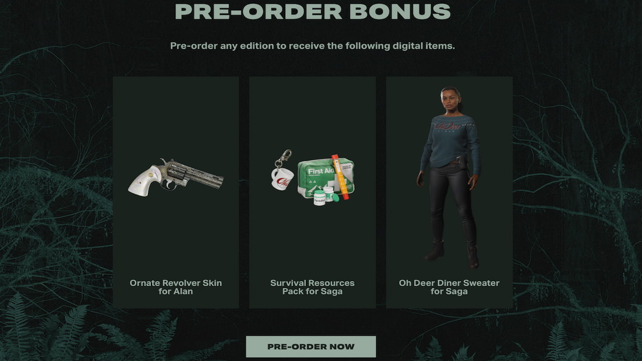Viewport: 642px width, 361px height.
Task: Open the Ornate Revolver Skin for Alan label
Action: (175, 287)
